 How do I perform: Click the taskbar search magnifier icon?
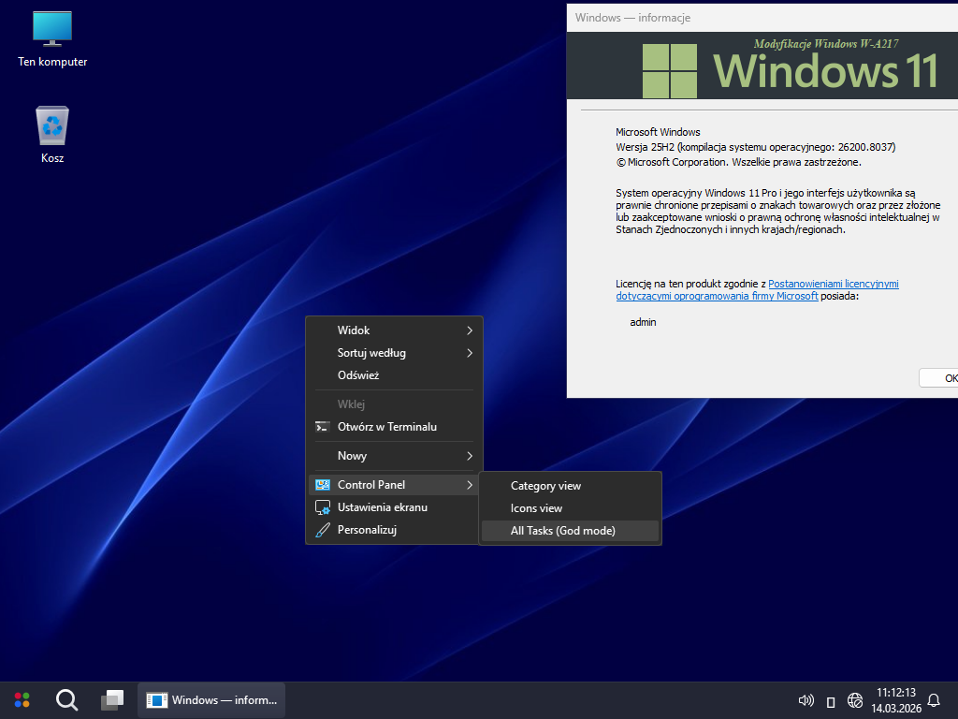67,699
